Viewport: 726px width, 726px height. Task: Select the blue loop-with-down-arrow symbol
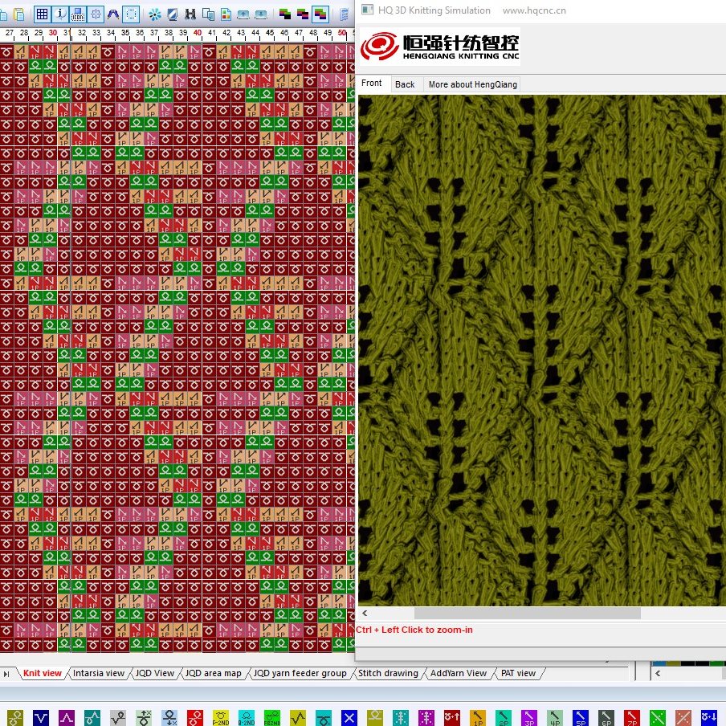point(709,718)
